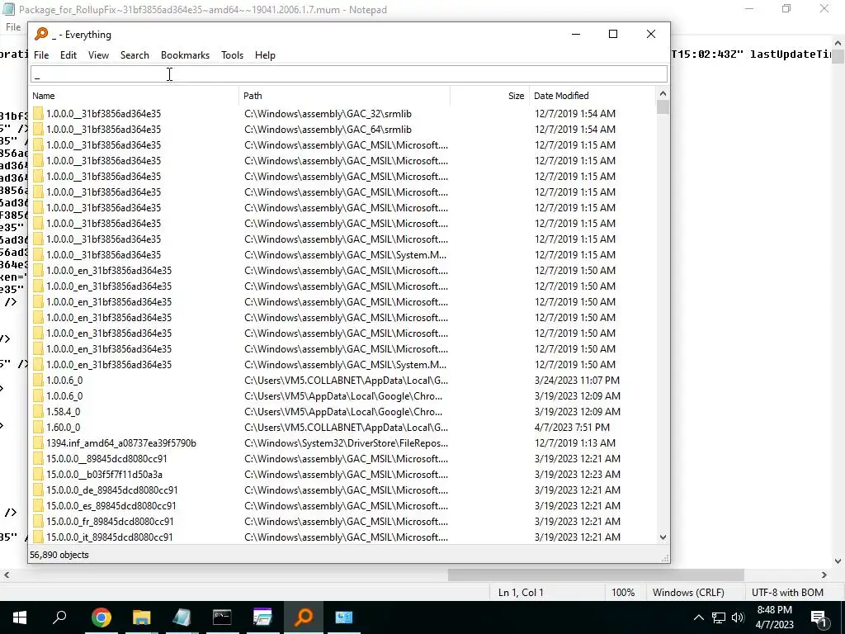This screenshot has width=845, height=634.
Task: Select folder icon of 15.0.0.0_it_89845dcd8080cc91
Action: (x=38, y=537)
